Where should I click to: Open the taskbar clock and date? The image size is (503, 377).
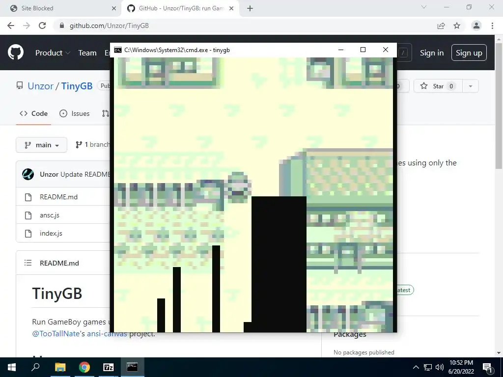461,367
